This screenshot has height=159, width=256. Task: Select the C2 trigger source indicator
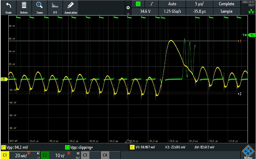[138, 4]
